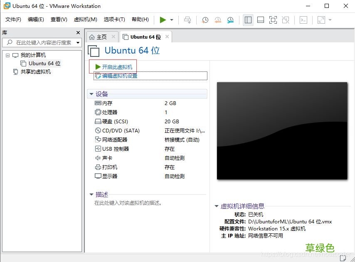Screen dimensions: 355x262
Task: Click the config file path D:\UbuntuforML
Action: 290,222
